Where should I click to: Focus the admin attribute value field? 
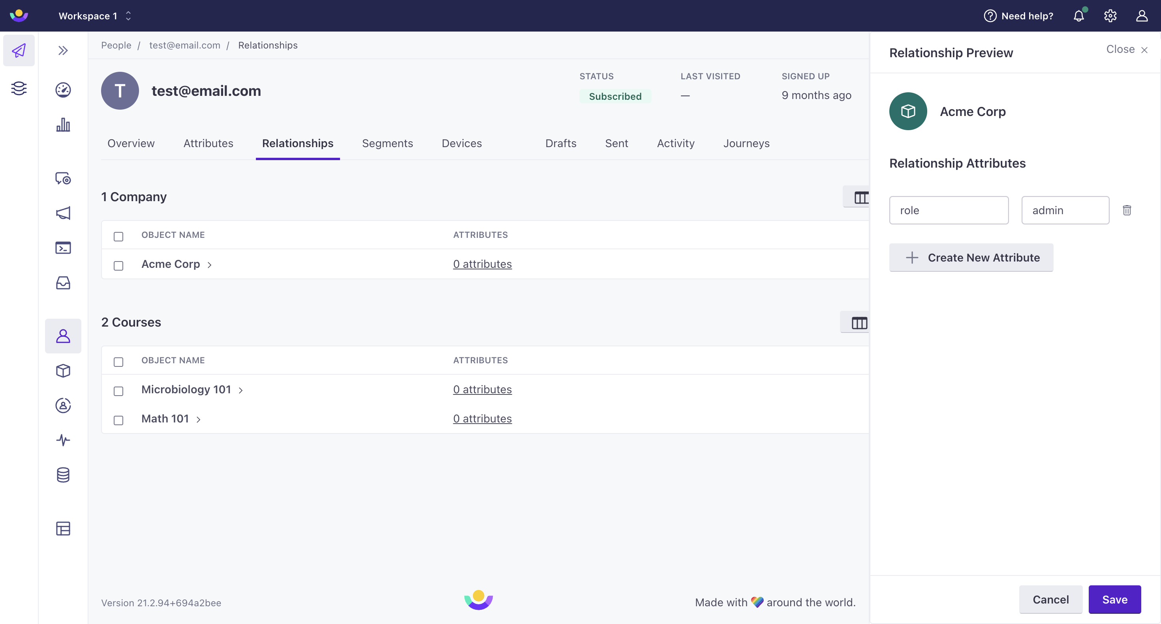pyautogui.click(x=1065, y=210)
